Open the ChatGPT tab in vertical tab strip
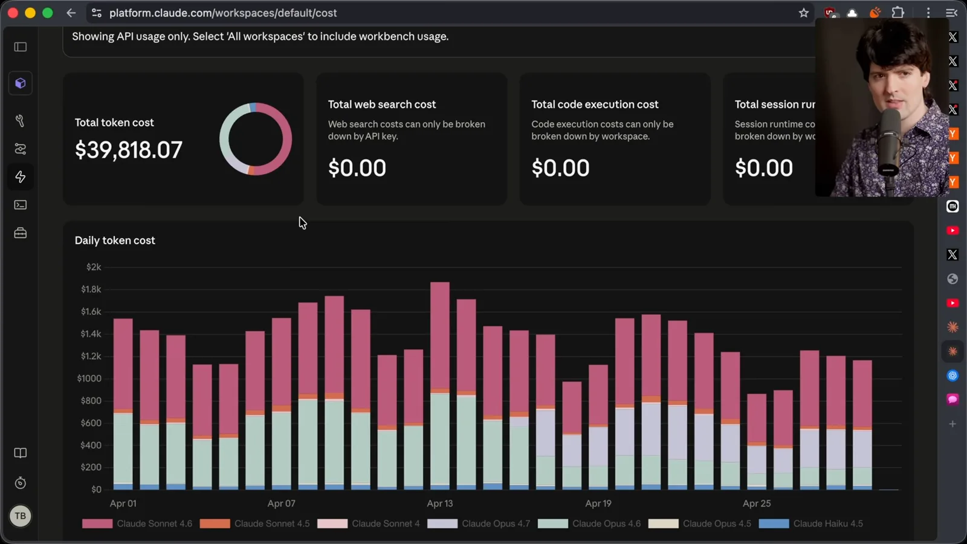Screen dimensions: 967x544 (x=952, y=375)
